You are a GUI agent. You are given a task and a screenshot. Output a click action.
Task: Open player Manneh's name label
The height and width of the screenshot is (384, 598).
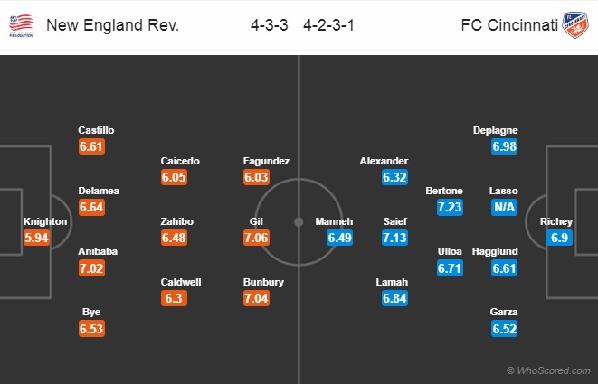pyautogui.click(x=334, y=221)
